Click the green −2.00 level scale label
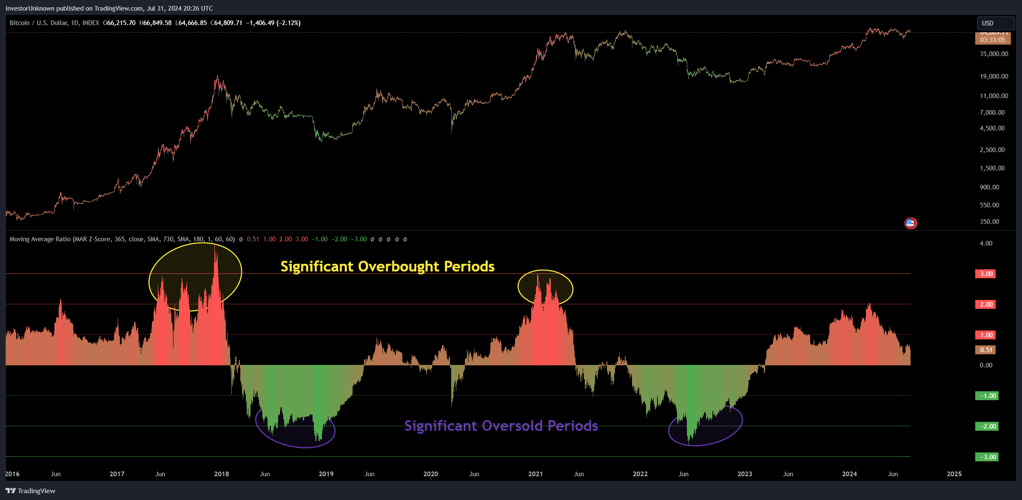The height and width of the screenshot is (500, 1022). pos(987,427)
